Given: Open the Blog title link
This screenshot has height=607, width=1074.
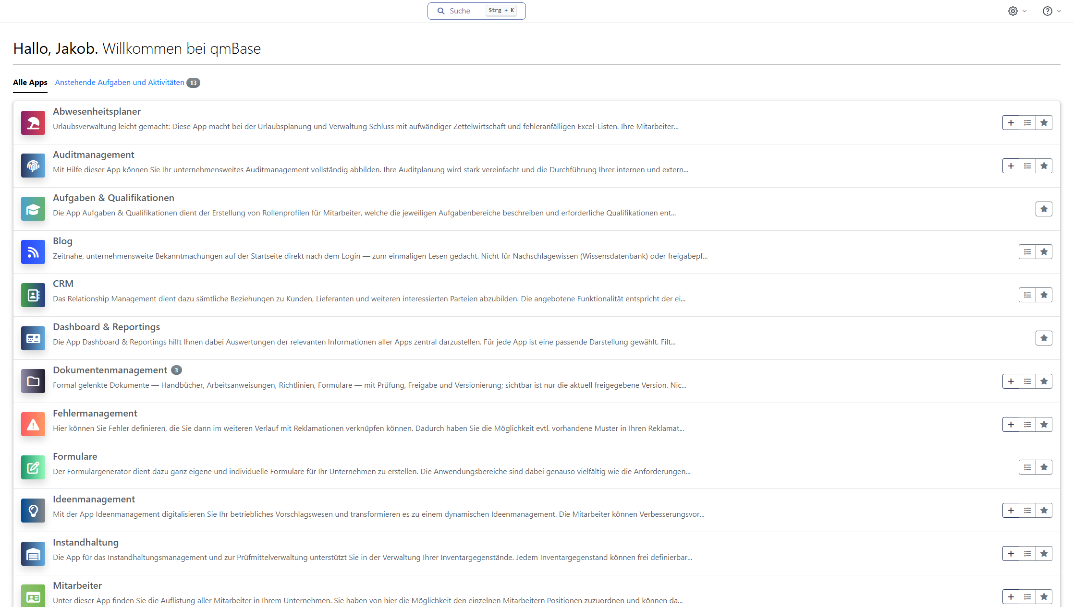Looking at the screenshot, I should point(62,241).
